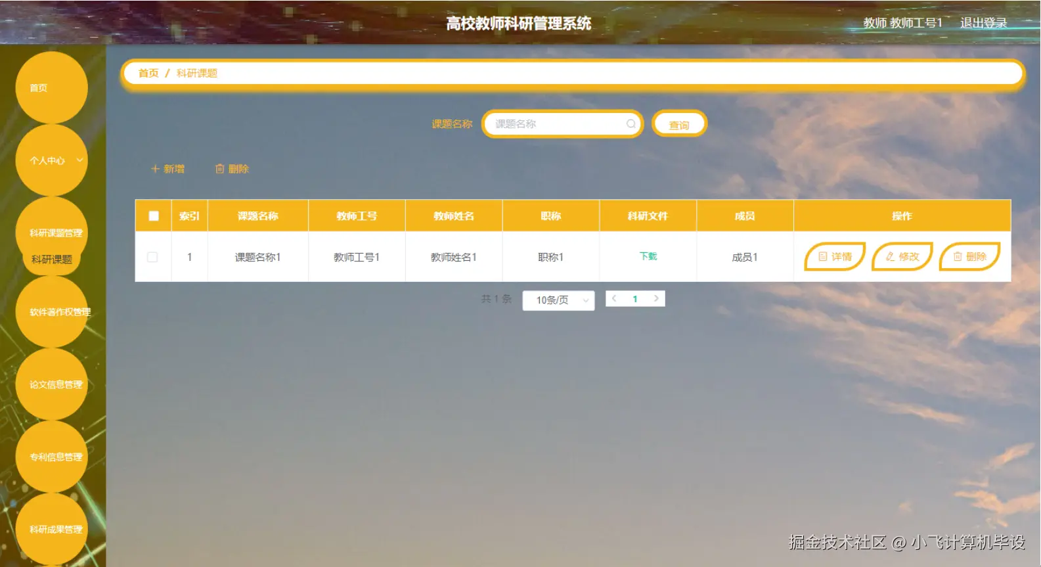The image size is (1041, 567).
Task: Open 个人中心 sidebar menu
Action: 51,160
